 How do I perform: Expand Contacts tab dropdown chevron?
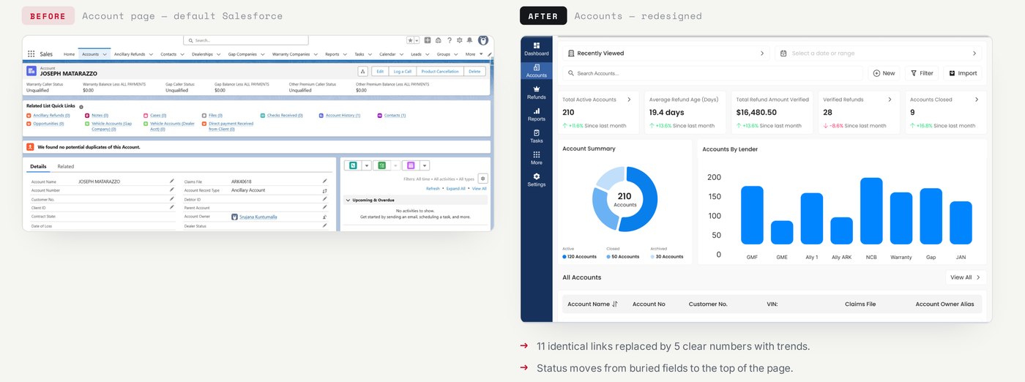[x=182, y=54]
